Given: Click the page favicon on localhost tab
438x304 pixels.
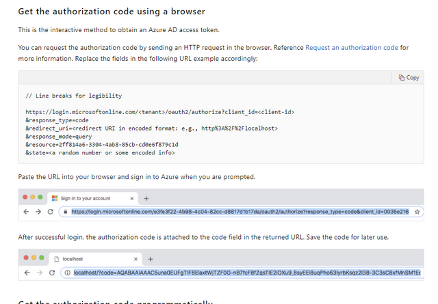Looking at the screenshot, I should pyautogui.click(x=56, y=259).
